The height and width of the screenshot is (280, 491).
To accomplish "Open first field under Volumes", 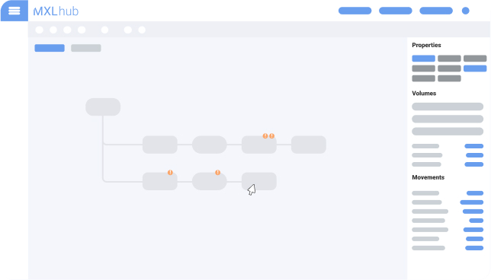I will (448, 107).
